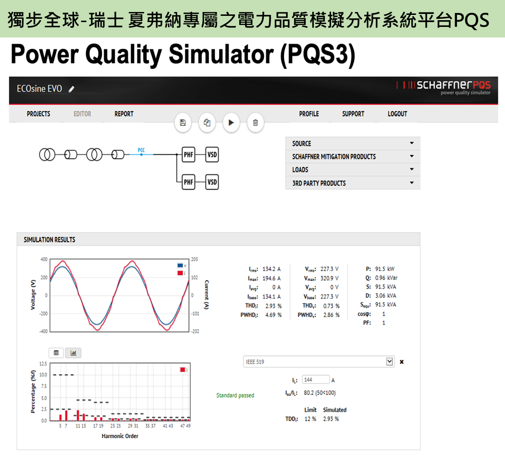Click the Isc/IL ratio 80.2 (50<100)

[x=320, y=393]
